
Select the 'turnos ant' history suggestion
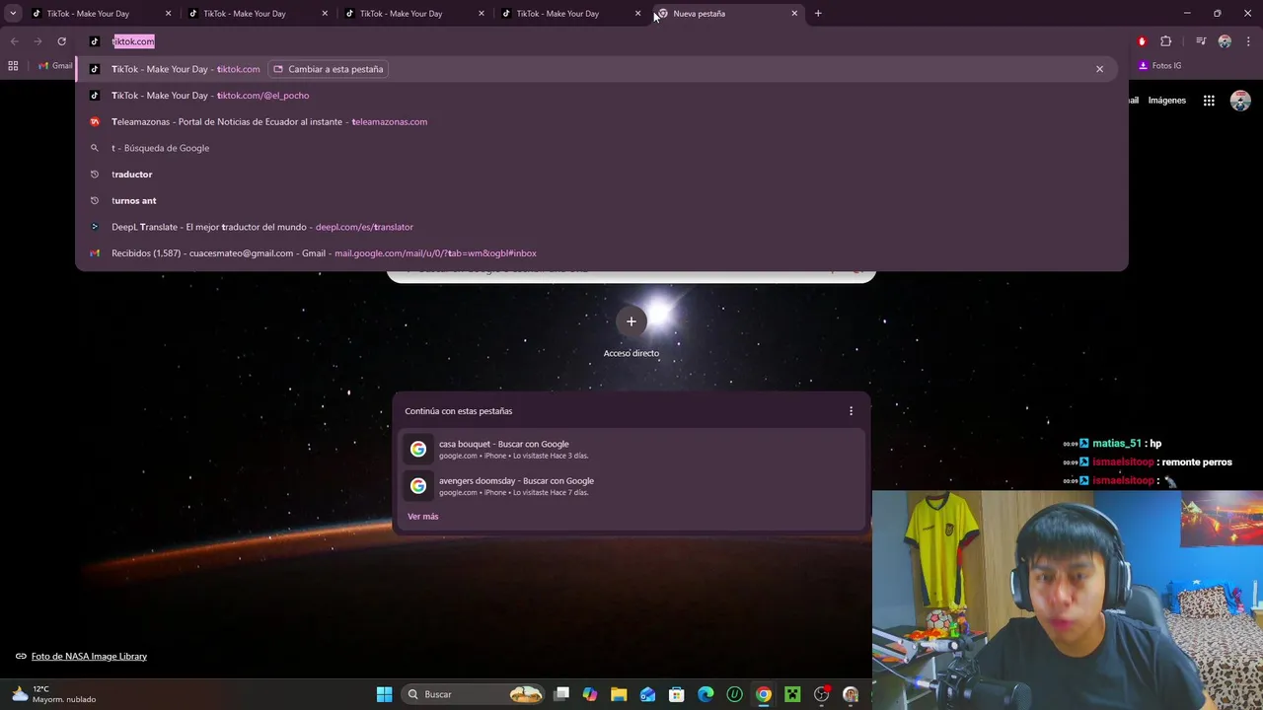(x=602, y=200)
